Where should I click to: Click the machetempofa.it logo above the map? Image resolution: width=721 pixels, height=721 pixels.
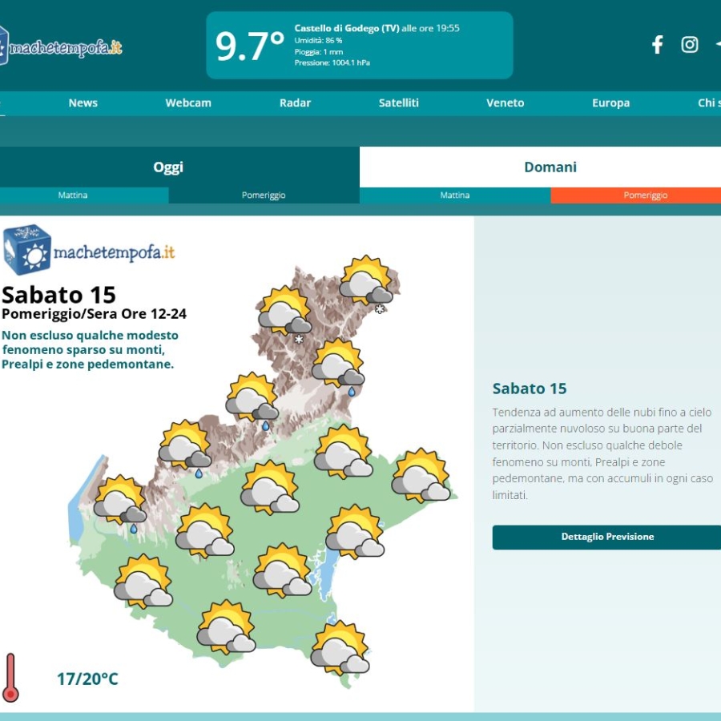(89, 251)
